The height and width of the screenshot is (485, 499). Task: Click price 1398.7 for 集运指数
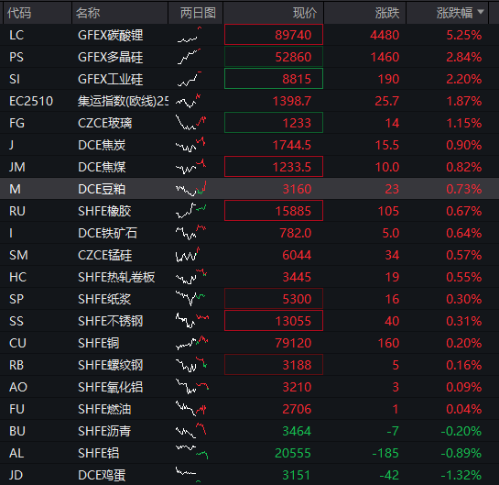pyautogui.click(x=292, y=101)
